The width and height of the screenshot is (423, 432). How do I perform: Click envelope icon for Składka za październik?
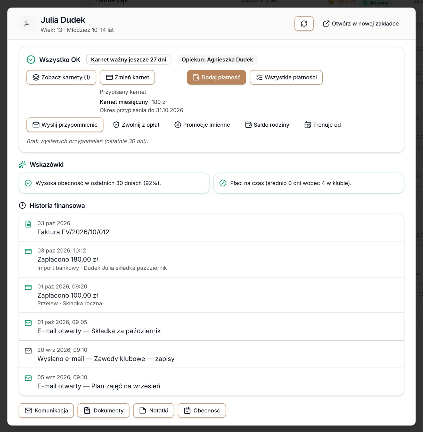click(x=28, y=323)
